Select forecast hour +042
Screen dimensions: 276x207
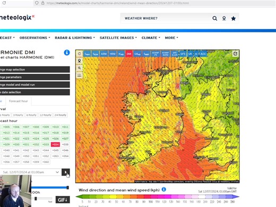click(x=26, y=150)
